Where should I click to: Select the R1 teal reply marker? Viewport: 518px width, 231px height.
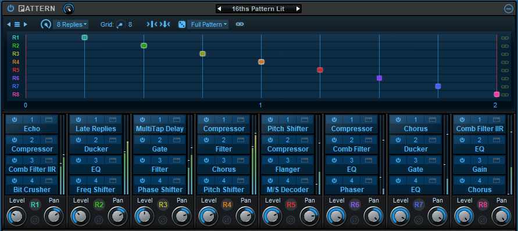pos(84,37)
